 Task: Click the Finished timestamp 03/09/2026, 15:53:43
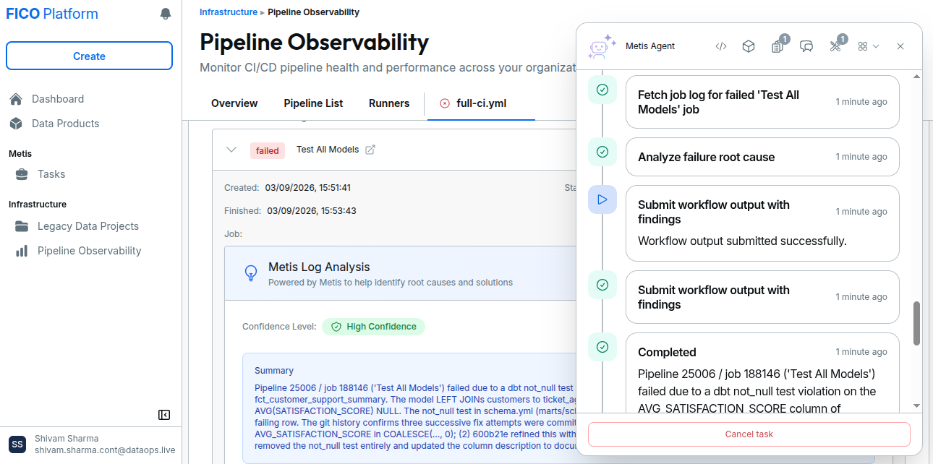[x=312, y=211]
